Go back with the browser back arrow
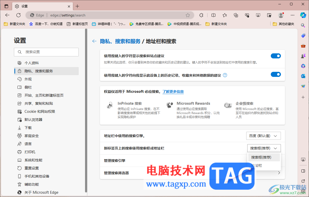Viewport: 309px width, 197px height. pyautogui.click(x=7, y=15)
